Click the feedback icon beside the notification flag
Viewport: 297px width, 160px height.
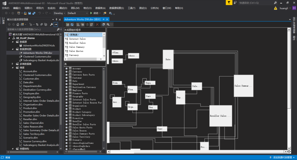(235, 3)
